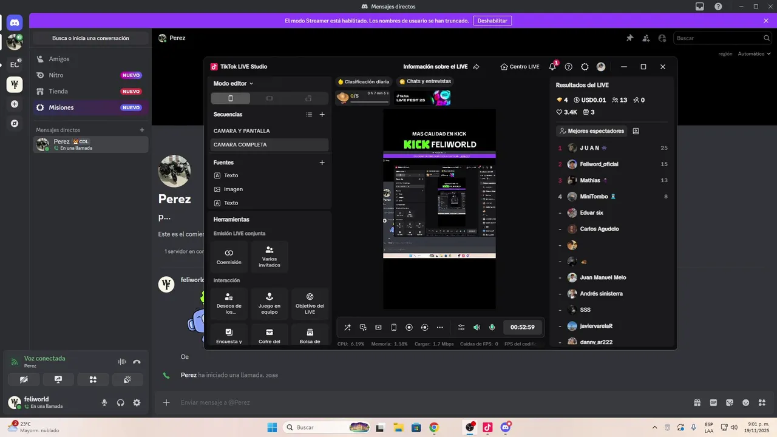Select the Mejores espectadores tab
Viewport: 777px width, 437px height.
click(x=592, y=130)
